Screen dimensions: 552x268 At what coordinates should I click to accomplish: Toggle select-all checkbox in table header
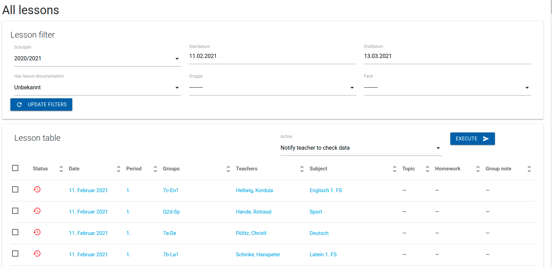click(15, 168)
